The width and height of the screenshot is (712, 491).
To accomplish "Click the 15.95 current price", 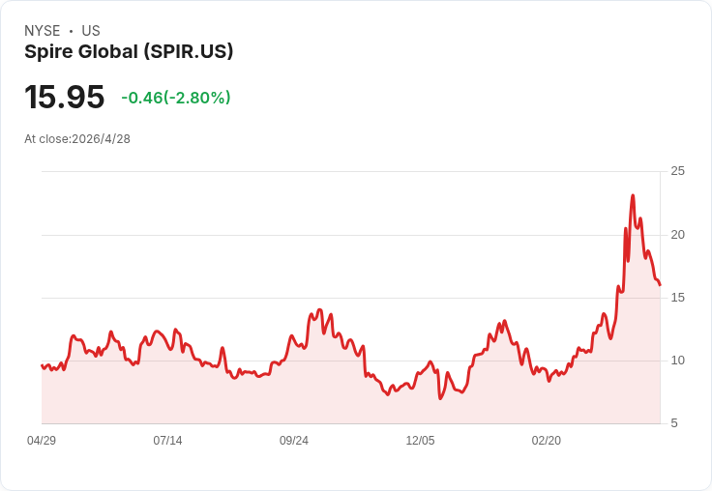I will [x=64, y=98].
